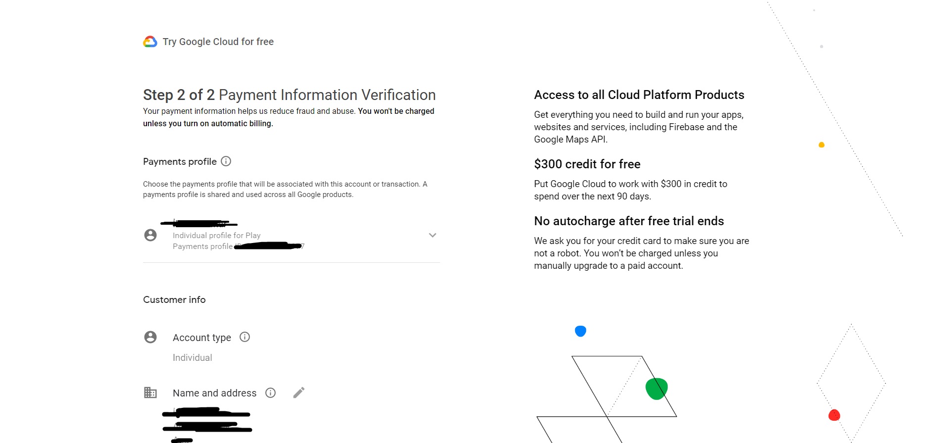Click the No autocharge after free trial heading
This screenshot has height=443, width=930.
click(x=629, y=221)
